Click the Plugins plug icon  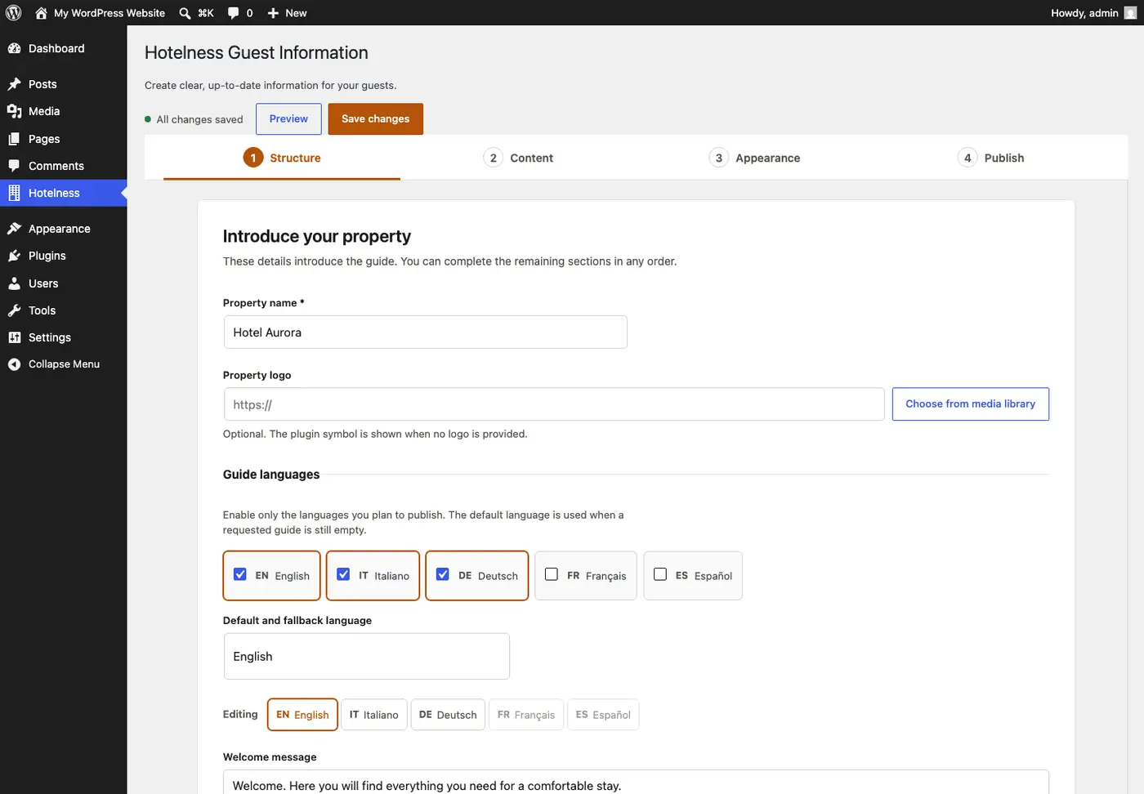[14, 256]
